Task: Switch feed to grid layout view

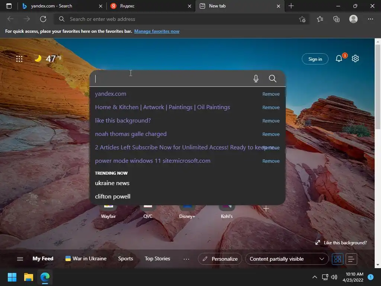Action: click(x=337, y=259)
